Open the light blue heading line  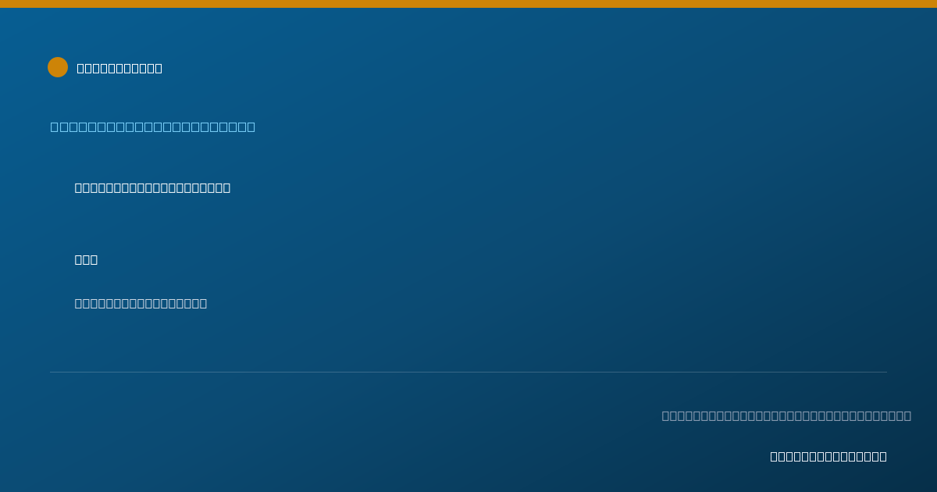point(153,127)
